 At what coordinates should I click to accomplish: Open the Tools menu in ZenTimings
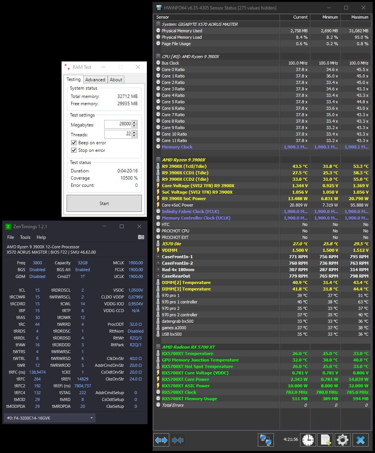tap(25, 237)
